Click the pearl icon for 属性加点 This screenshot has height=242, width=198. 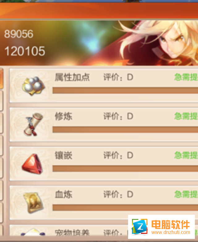pyautogui.click(x=34, y=86)
